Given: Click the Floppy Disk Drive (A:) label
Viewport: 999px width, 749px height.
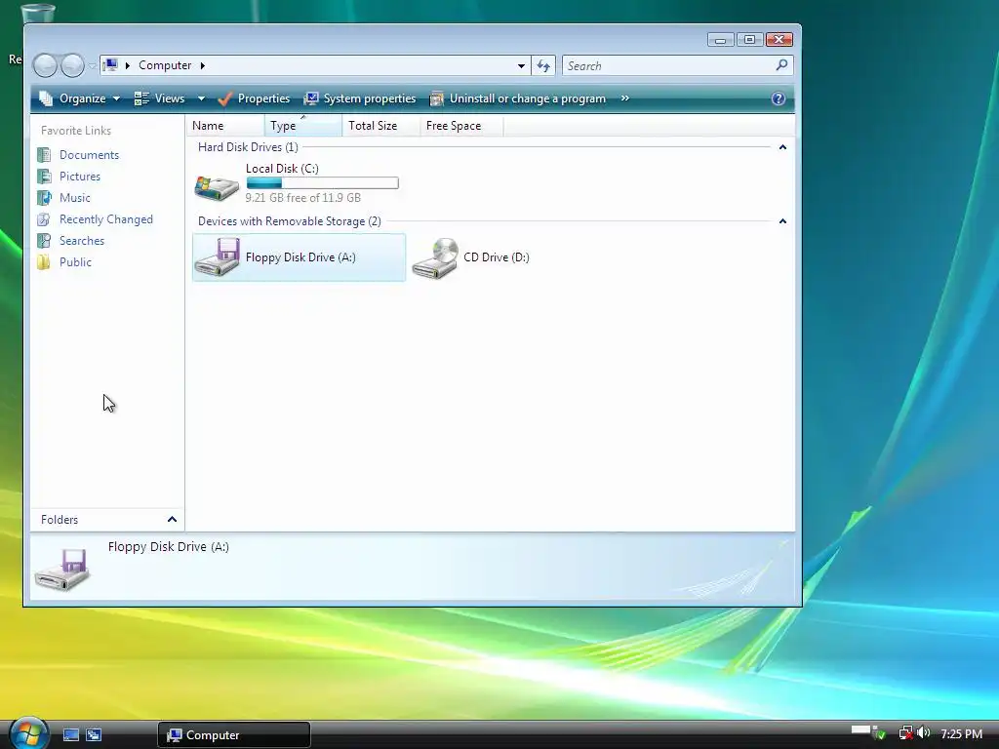Looking at the screenshot, I should coord(300,257).
